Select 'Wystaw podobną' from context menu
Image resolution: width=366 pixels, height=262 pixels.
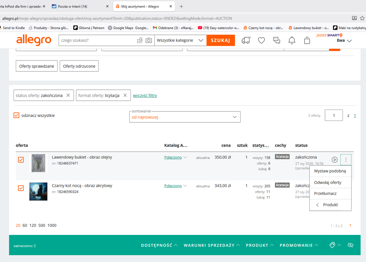(330, 171)
